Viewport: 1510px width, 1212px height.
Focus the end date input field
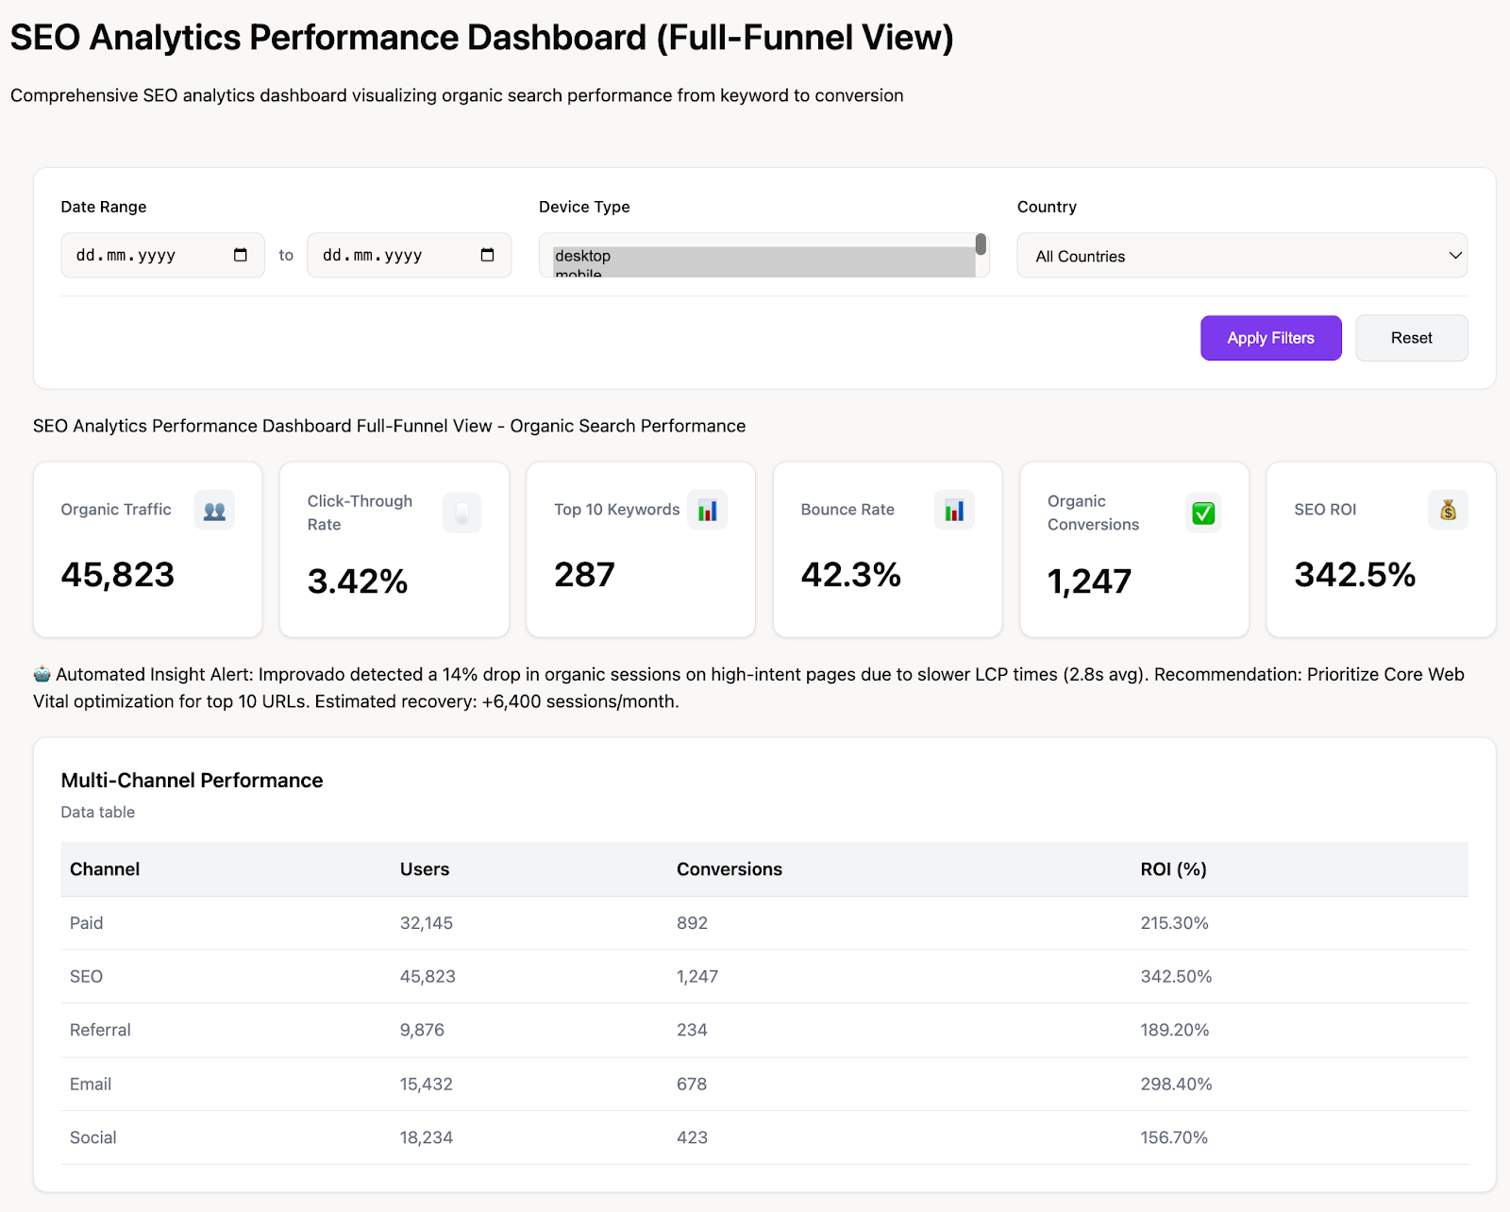pyautogui.click(x=389, y=255)
